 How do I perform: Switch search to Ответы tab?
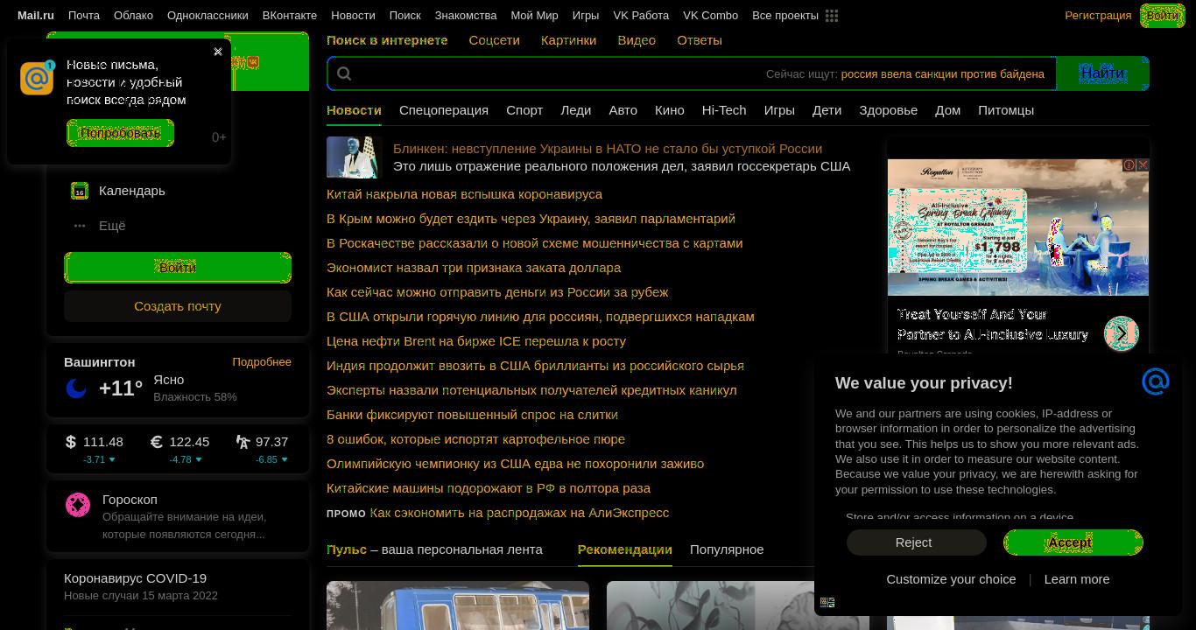[700, 40]
